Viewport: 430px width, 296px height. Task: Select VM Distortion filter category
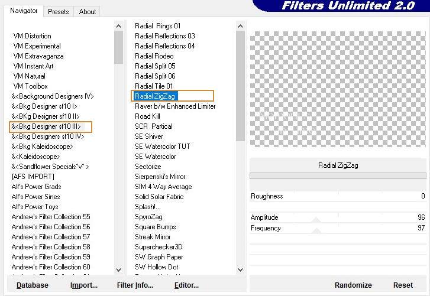[x=32, y=36]
